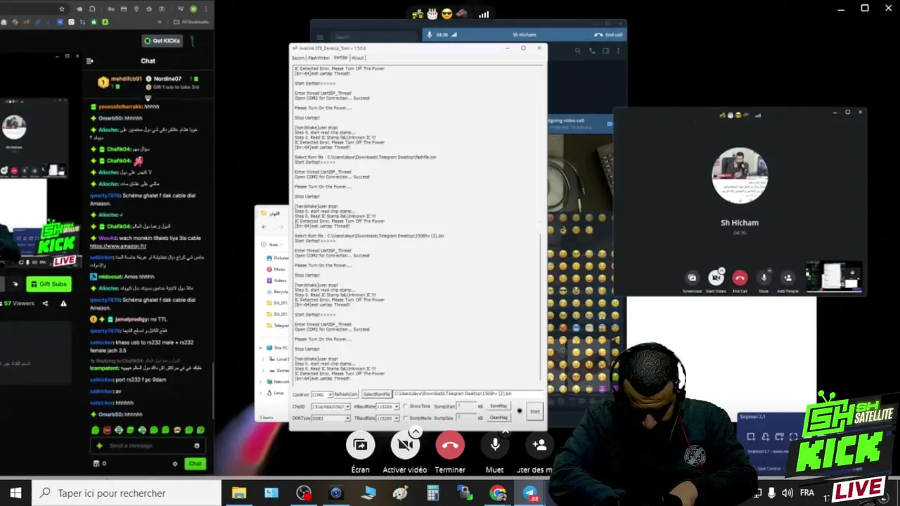Open the Calculator from the taskbar
The image size is (900, 506).
(x=433, y=493)
